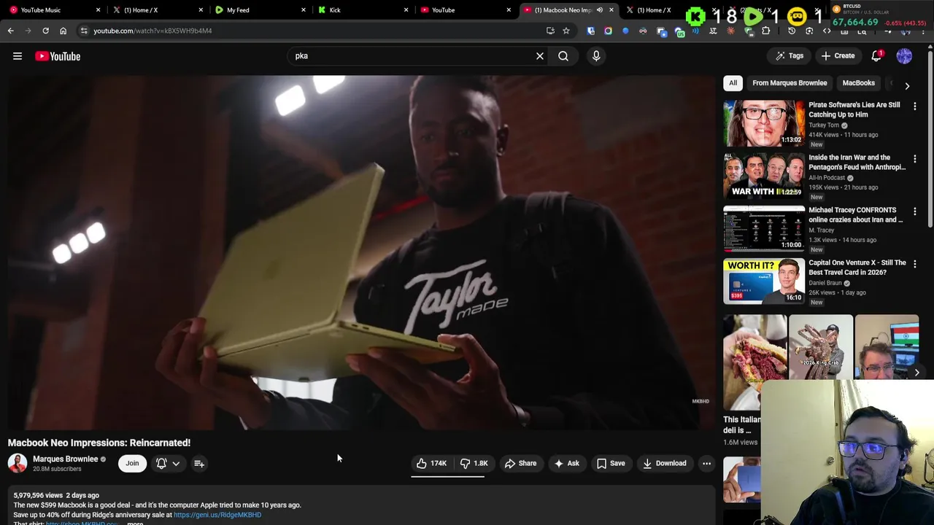Bookmark this page with star icon

tap(566, 31)
